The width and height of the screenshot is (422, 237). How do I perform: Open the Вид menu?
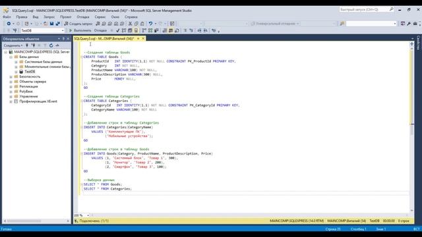coord(36,16)
